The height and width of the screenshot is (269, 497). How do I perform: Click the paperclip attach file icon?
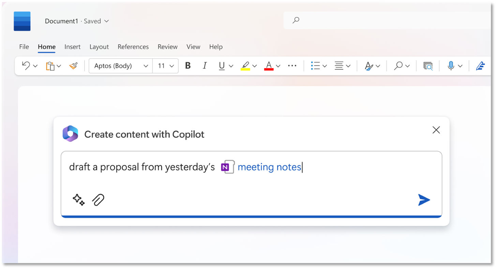98,200
